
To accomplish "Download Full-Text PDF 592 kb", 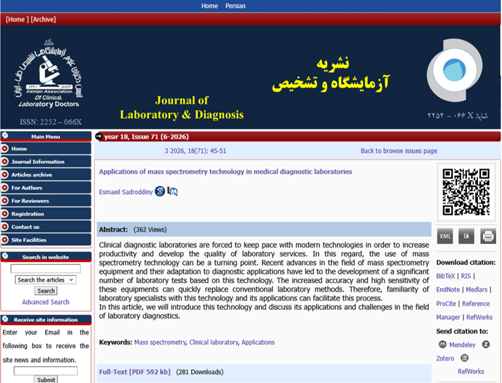I will (134, 372).
